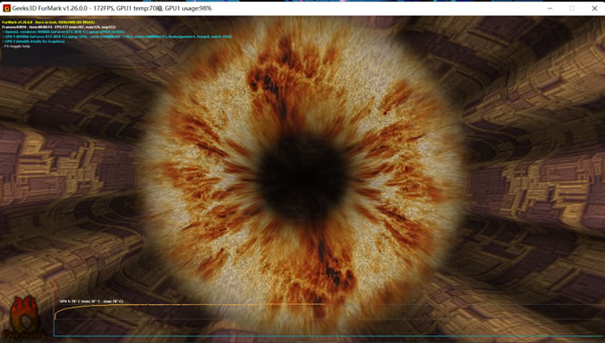Minimize the FurMark window

click(550, 8)
